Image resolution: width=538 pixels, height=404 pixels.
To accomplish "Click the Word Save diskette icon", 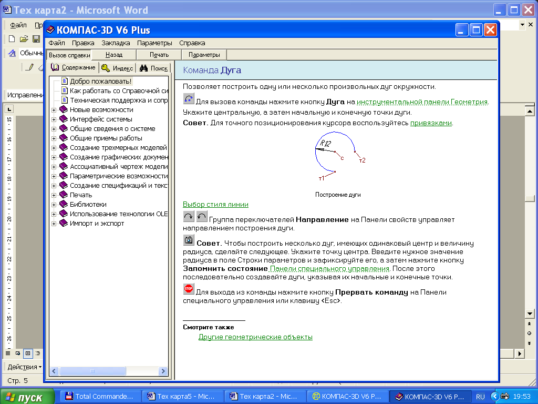I will pos(36,39).
